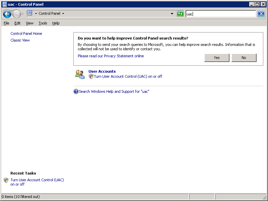The width and height of the screenshot is (268, 201).
Task: Click the search box containing uac
Action: point(221,14)
